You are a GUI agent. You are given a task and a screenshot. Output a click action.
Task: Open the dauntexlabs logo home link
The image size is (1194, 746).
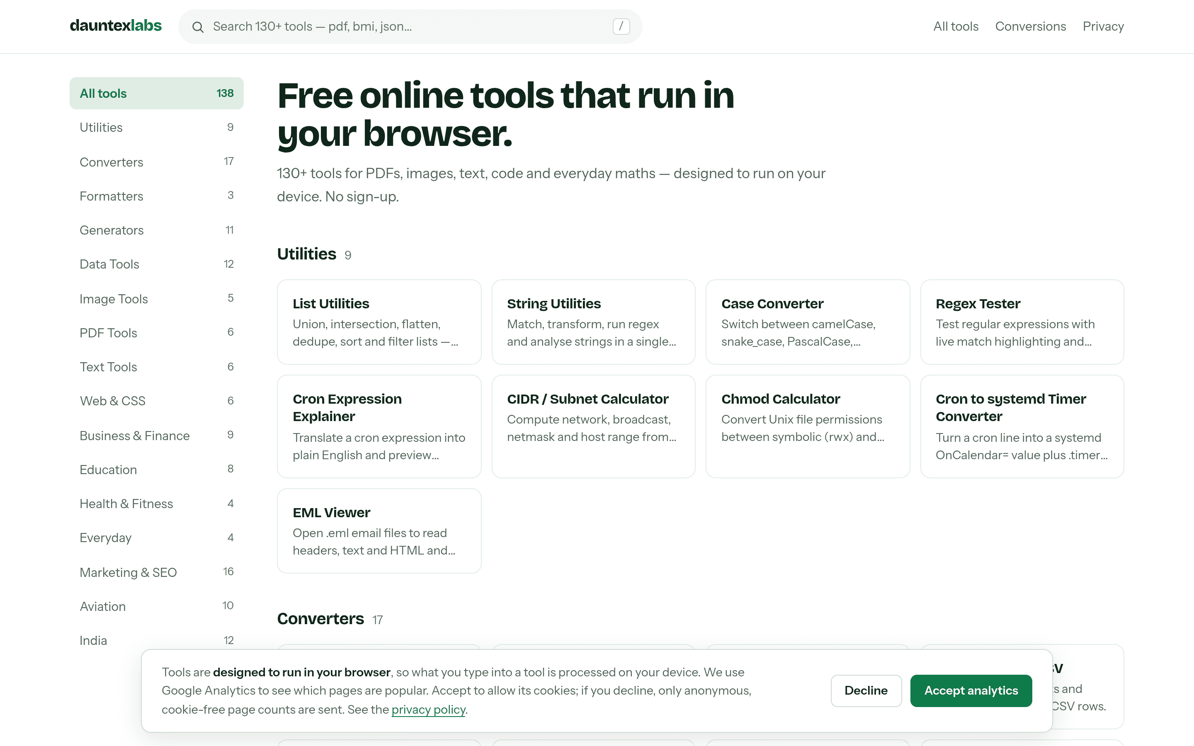pyautogui.click(x=115, y=26)
